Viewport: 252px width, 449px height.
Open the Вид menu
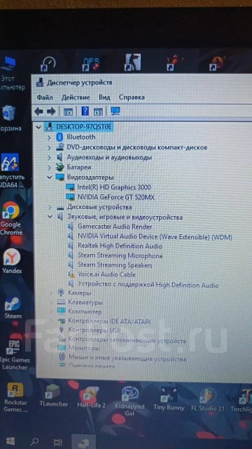104,98
